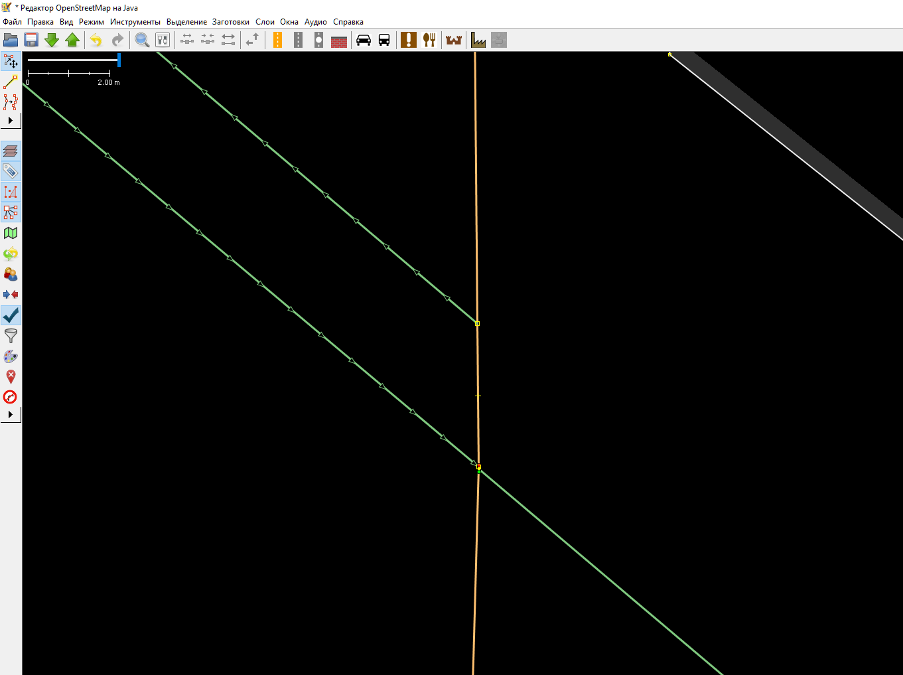
Task: Toggle the Changesets panel with green-yellow arrows
Action: [x=11, y=254]
